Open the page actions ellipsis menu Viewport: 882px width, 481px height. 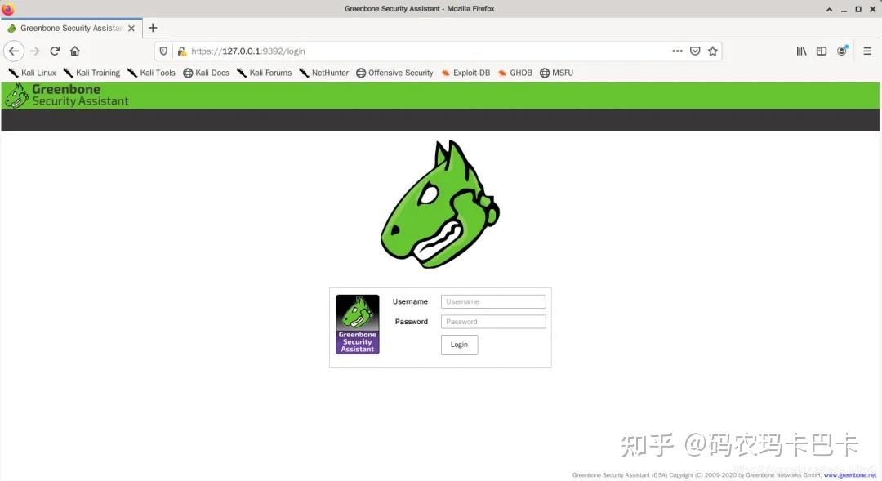(x=677, y=51)
